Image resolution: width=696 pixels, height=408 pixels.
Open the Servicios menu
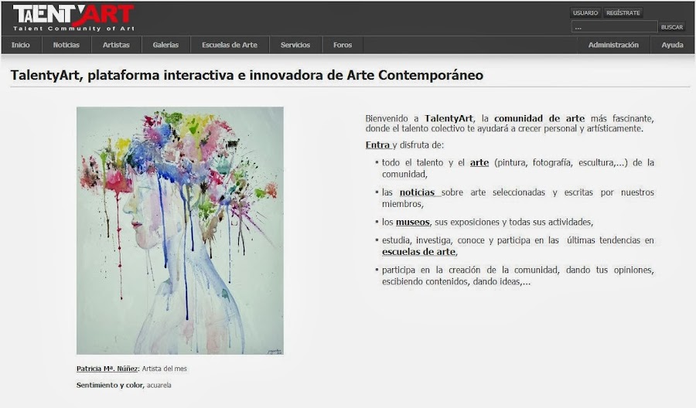pos(295,45)
